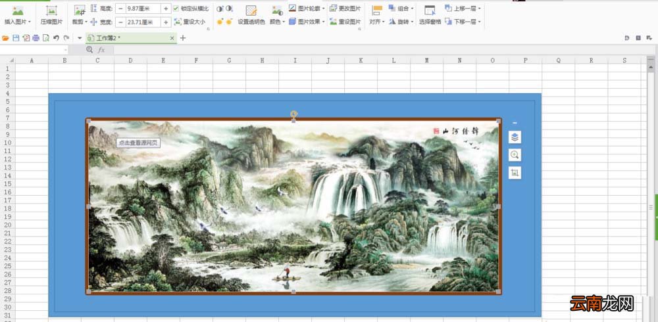658x322 pixels.
Task: Select row 1 header
Action: [x=7, y=68]
